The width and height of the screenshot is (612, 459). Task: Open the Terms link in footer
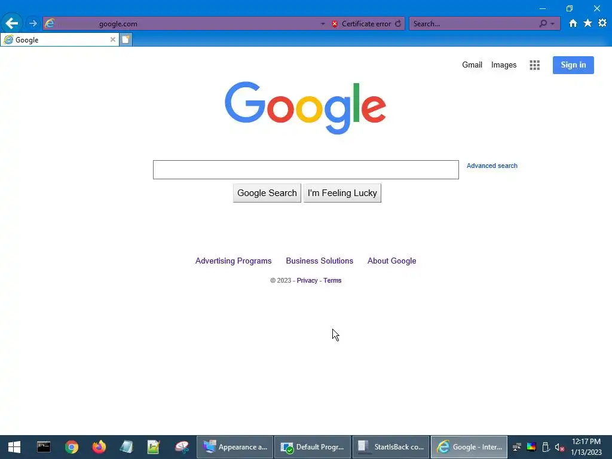pos(332,280)
